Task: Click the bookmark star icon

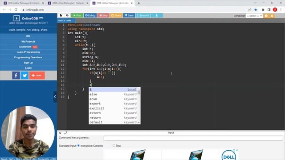Action: (x=256, y=10)
